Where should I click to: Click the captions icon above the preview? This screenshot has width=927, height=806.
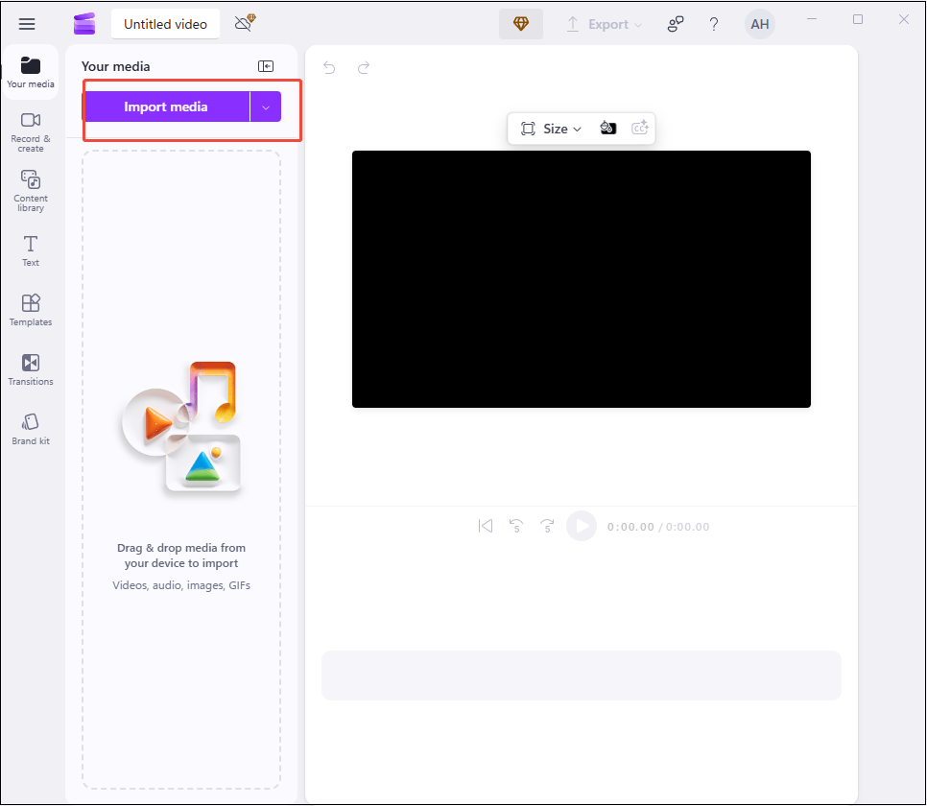tap(640, 128)
